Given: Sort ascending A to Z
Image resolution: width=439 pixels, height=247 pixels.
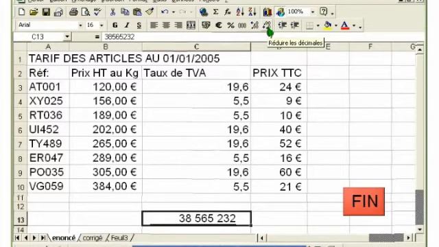Looking at the screenshot, I should 240,12.
